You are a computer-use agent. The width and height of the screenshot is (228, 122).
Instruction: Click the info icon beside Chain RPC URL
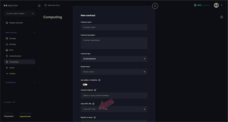tap(93, 104)
